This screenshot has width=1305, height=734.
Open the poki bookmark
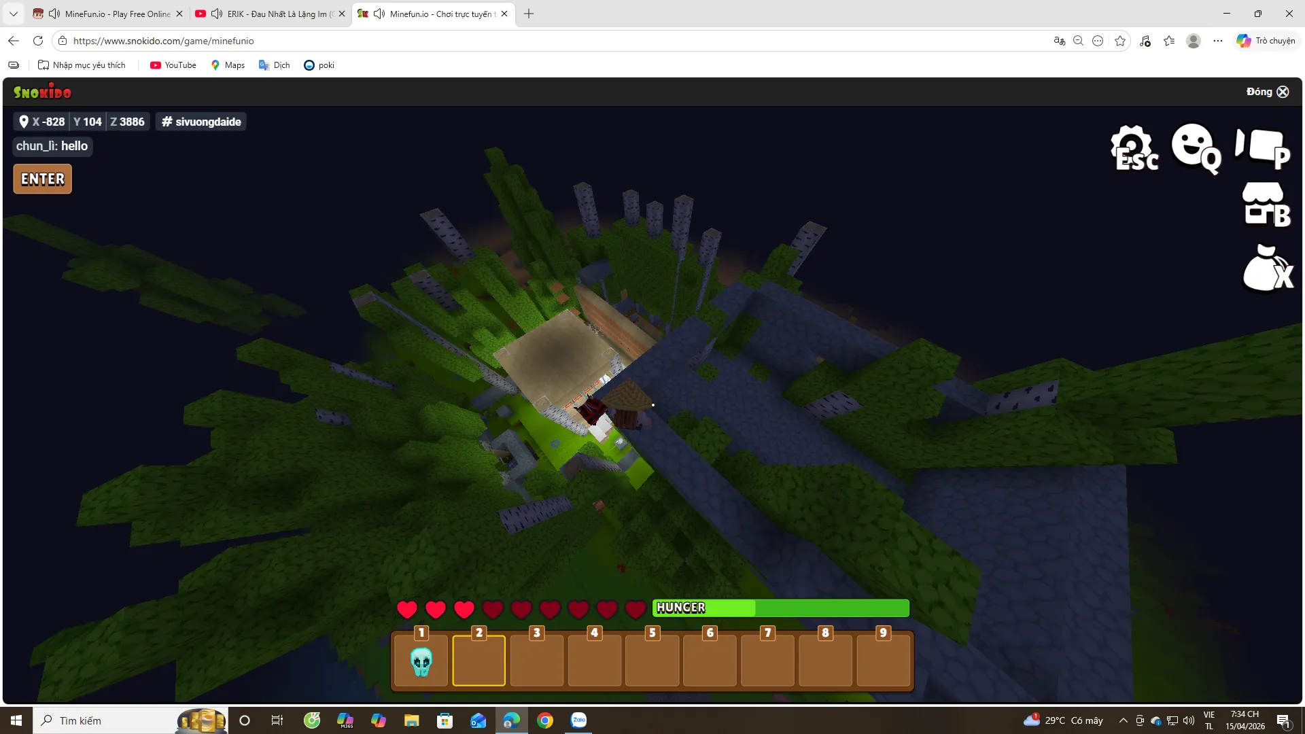point(319,65)
